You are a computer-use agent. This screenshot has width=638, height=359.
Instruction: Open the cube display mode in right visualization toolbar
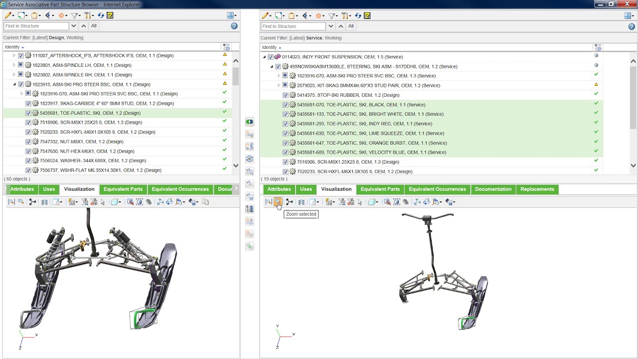point(373,202)
